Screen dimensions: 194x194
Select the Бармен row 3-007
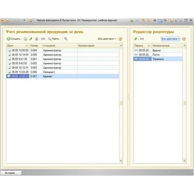pos(63,77)
